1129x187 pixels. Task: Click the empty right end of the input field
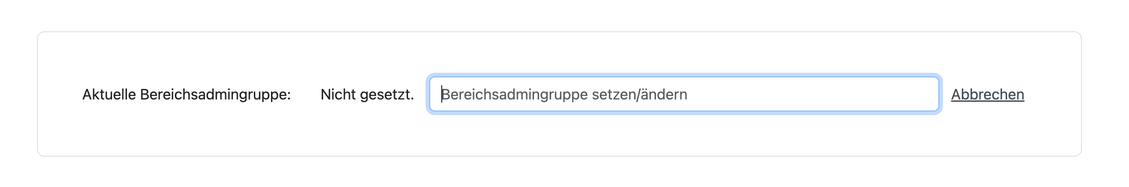877,94
